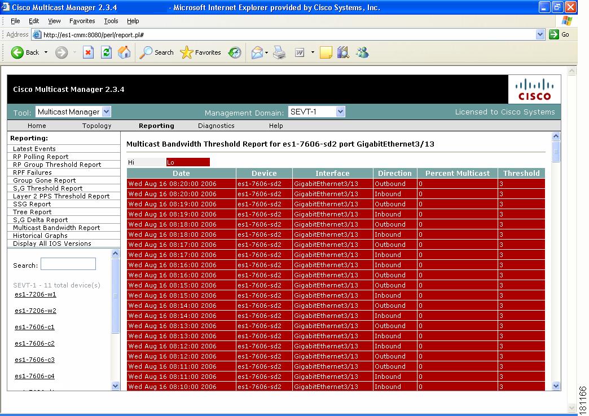Image resolution: width=589 pixels, height=416 pixels.
Task: Click the device list scrollbar thumb
Action: (115, 295)
